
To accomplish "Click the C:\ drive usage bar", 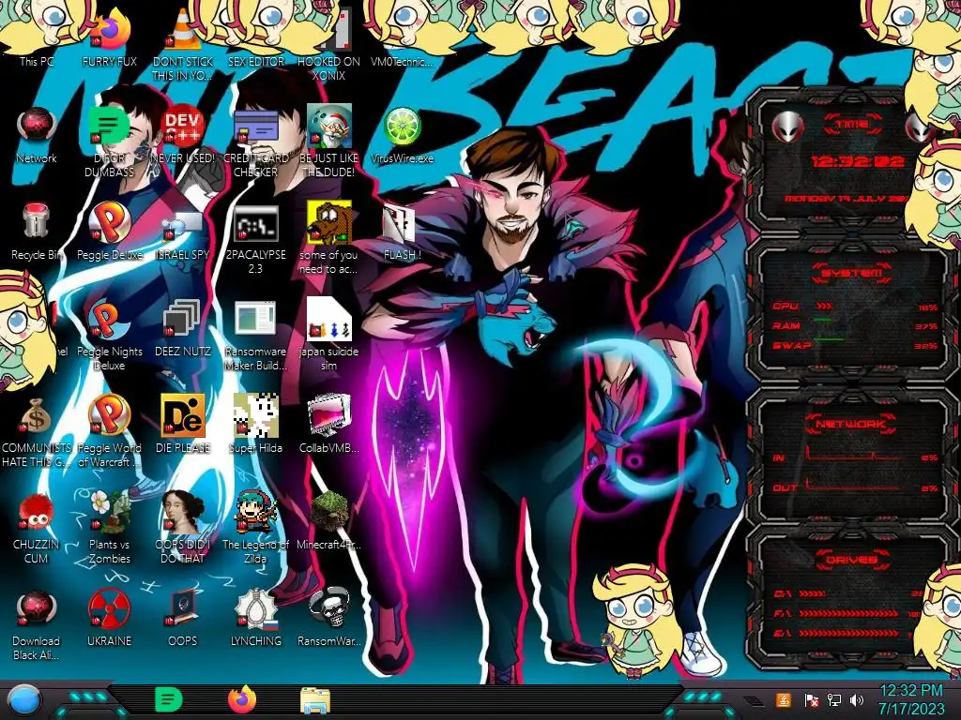I will (x=848, y=593).
